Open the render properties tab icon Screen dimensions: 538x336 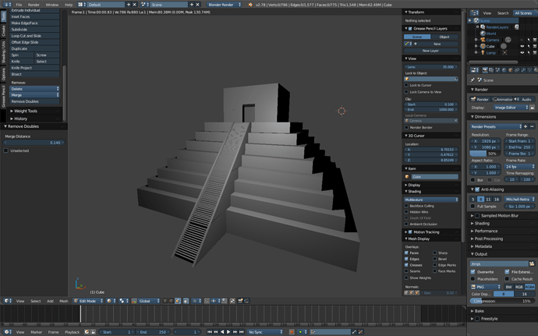pyautogui.click(x=485, y=70)
